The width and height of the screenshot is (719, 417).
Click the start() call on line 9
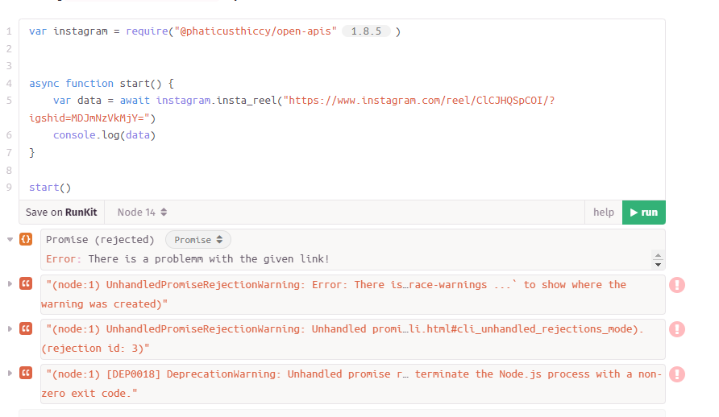[x=50, y=188]
